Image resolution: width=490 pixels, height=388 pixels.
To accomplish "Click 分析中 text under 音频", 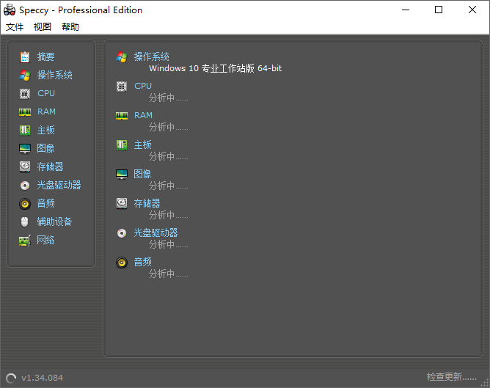I will [x=169, y=274].
